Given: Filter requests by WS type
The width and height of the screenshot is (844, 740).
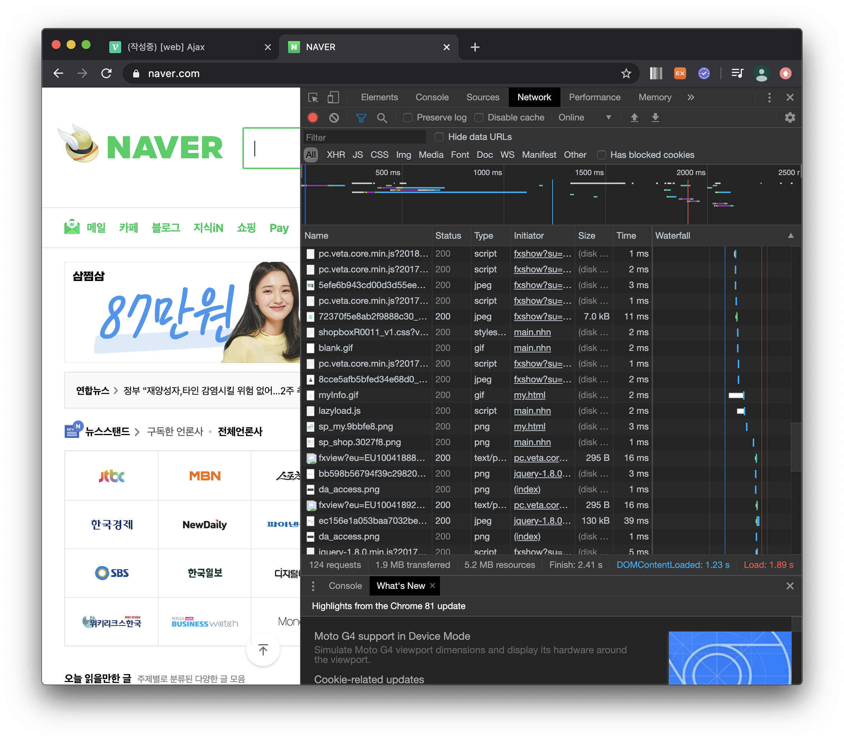Looking at the screenshot, I should tap(507, 155).
